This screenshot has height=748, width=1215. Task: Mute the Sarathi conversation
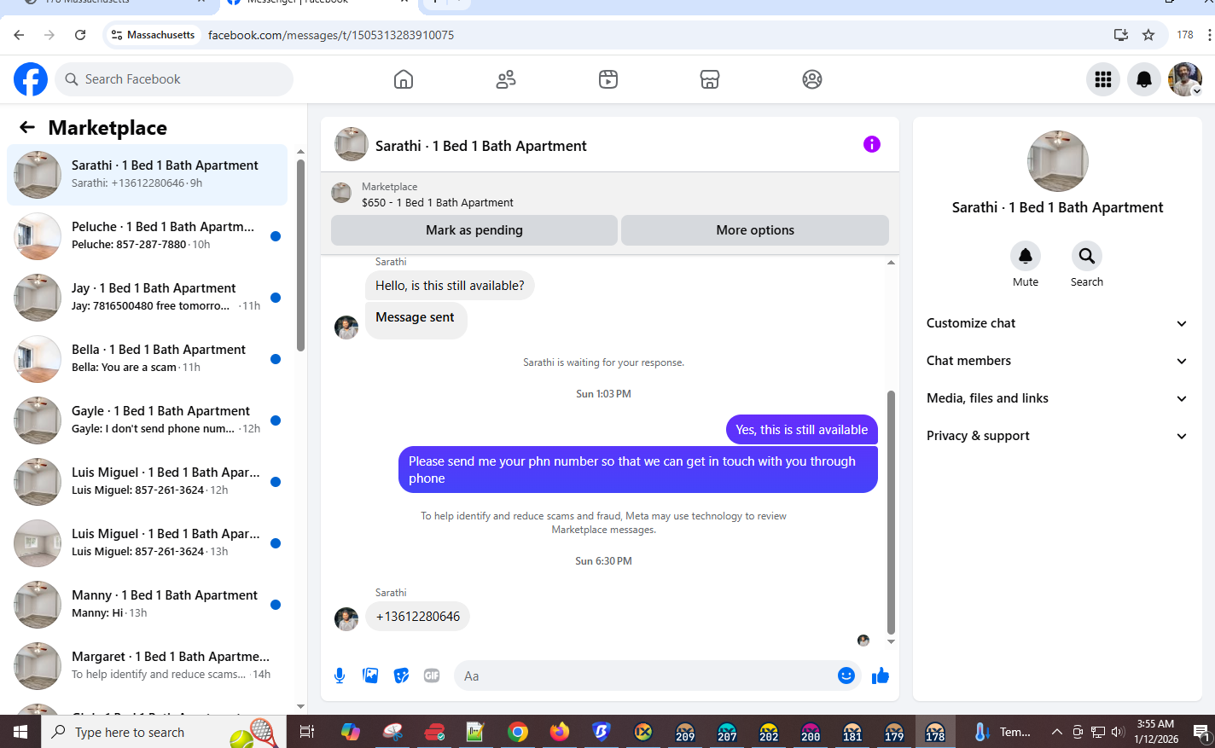click(x=1026, y=256)
